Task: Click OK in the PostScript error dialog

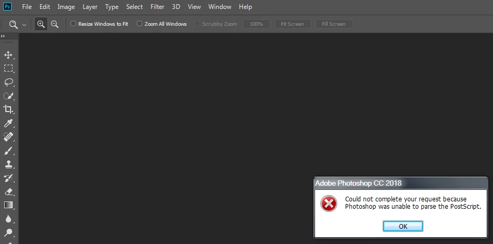Action: pyautogui.click(x=403, y=226)
